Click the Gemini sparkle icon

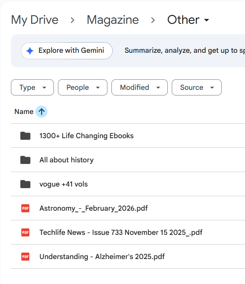coord(30,51)
